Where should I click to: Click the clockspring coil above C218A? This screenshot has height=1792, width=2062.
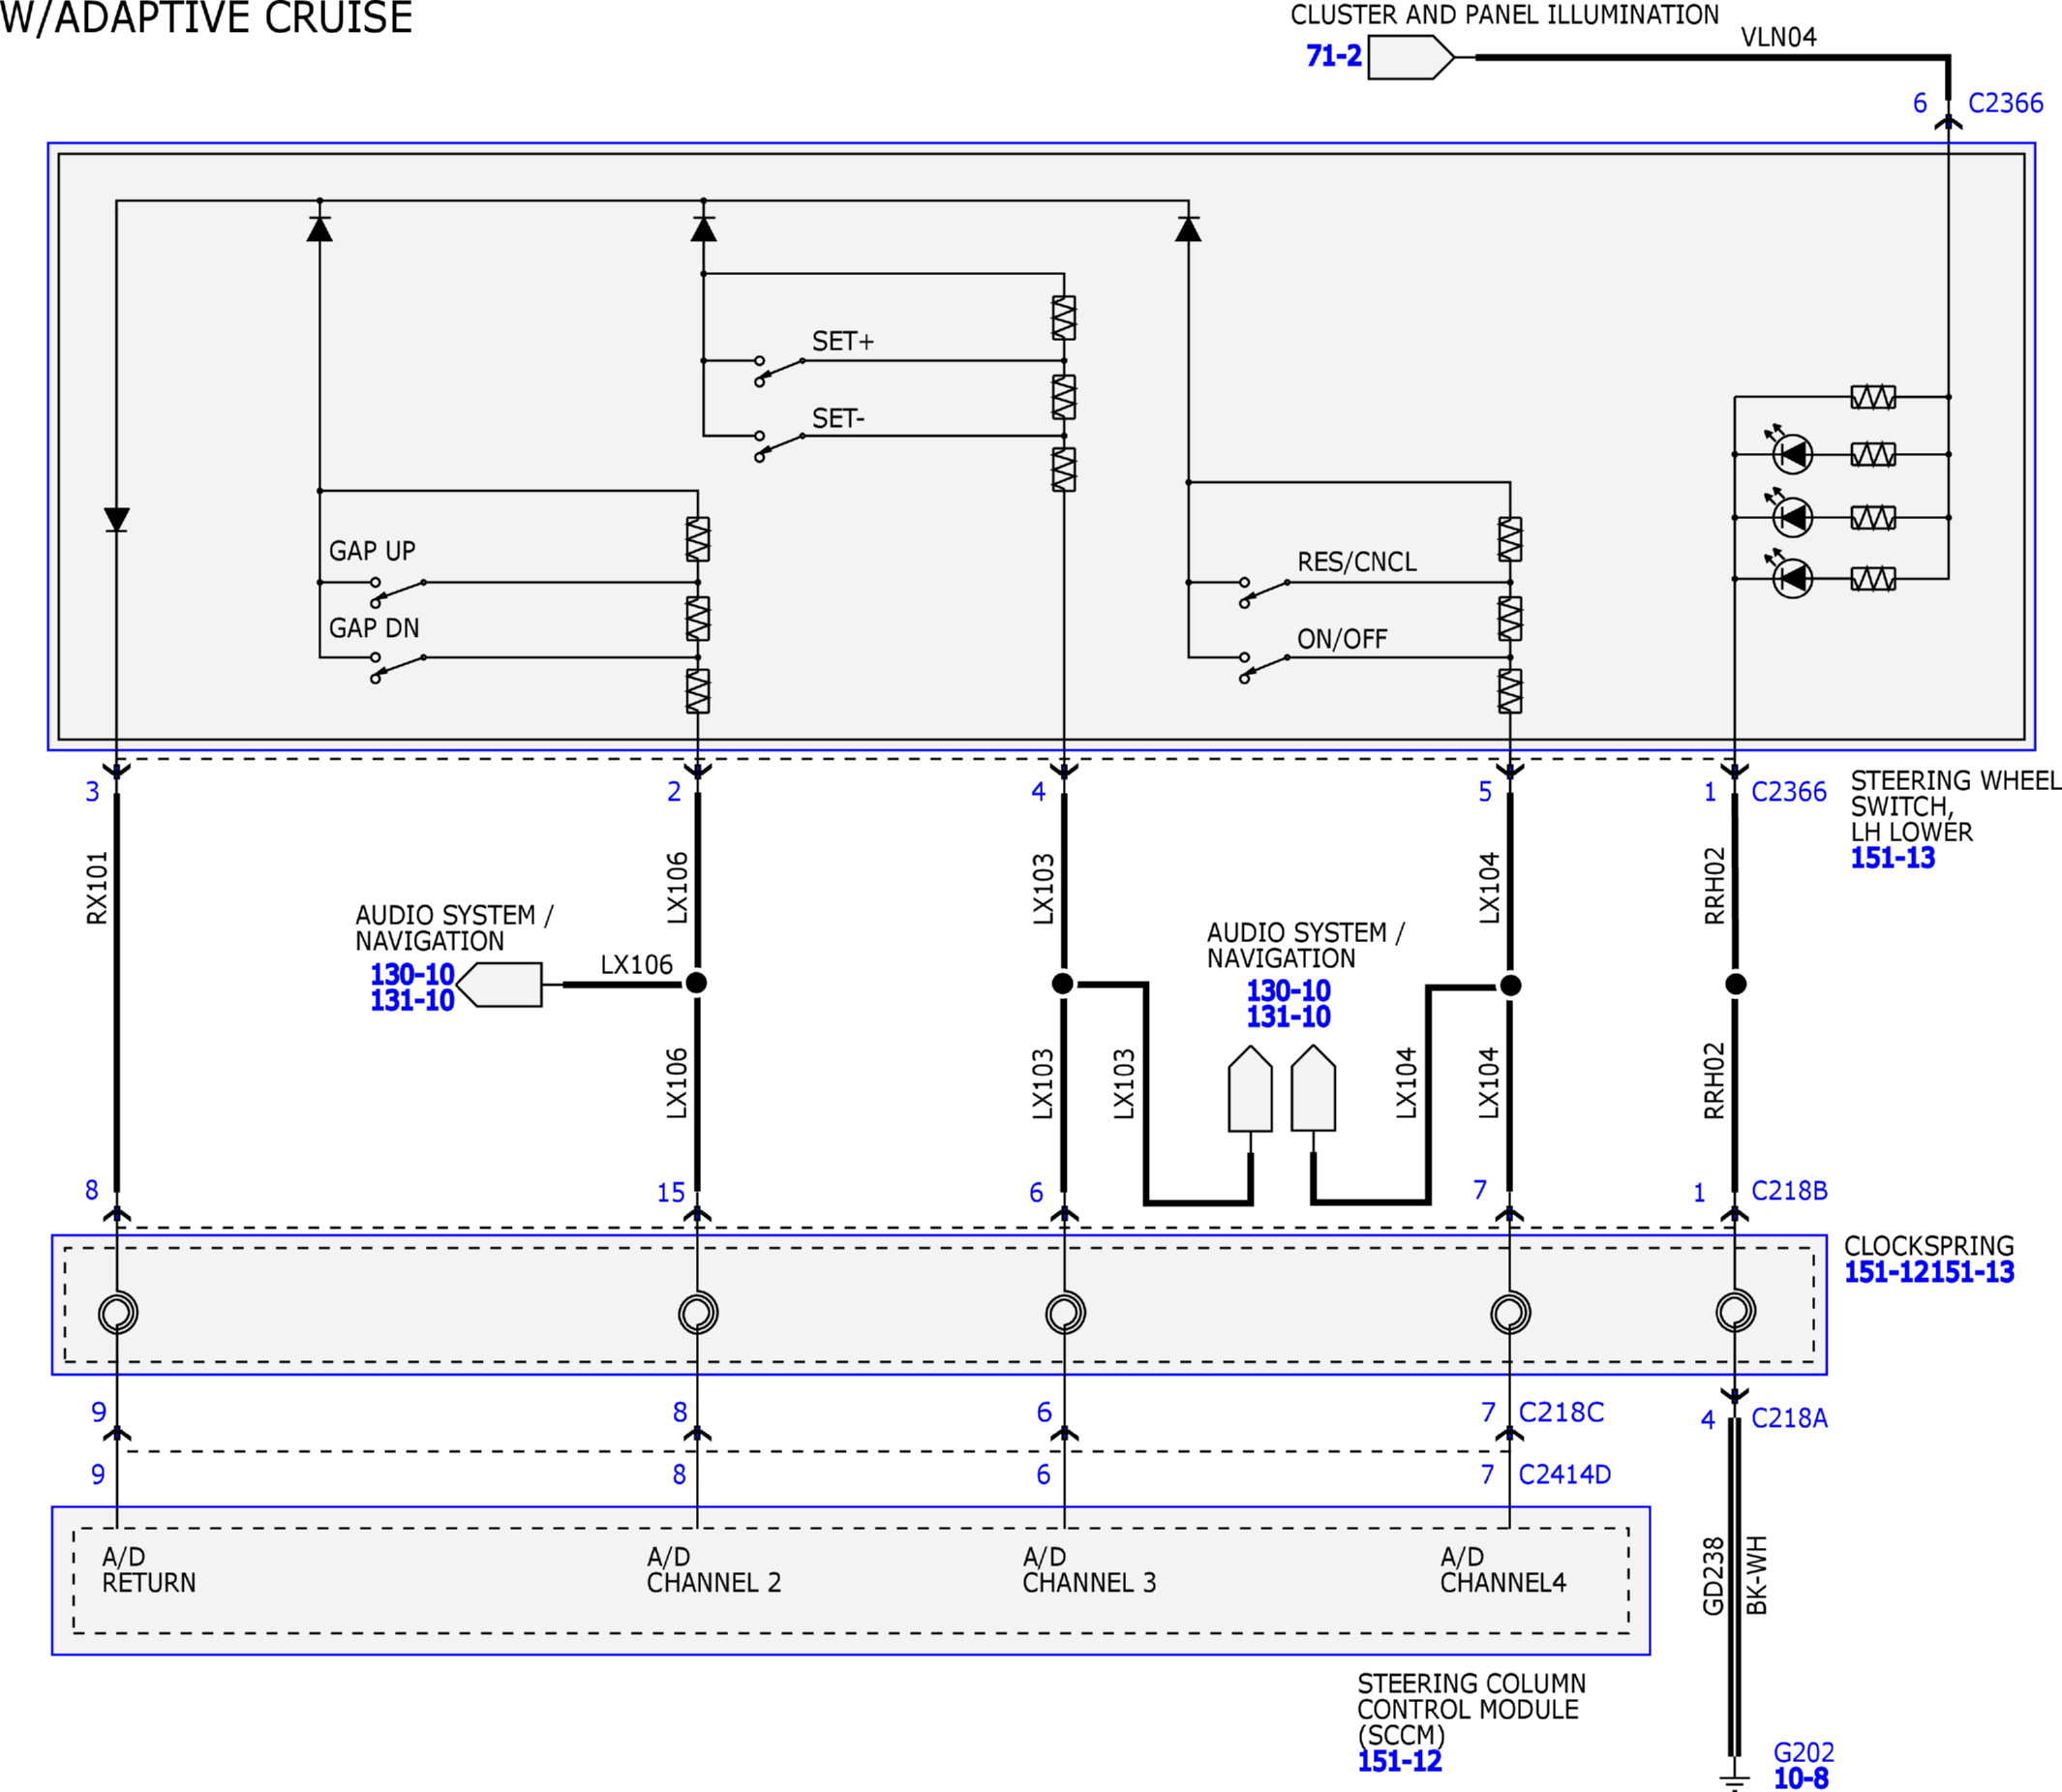1736,1311
